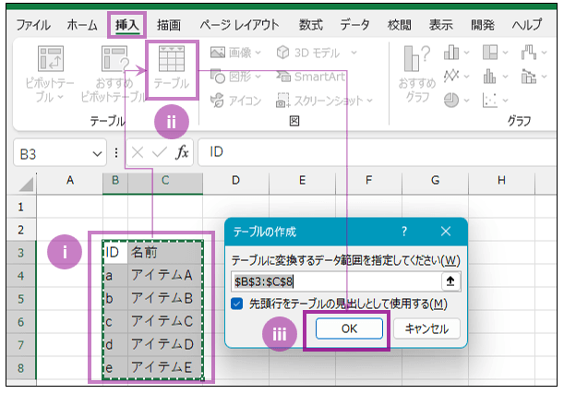
Task: Select row 1 header
Action: pos(21,207)
